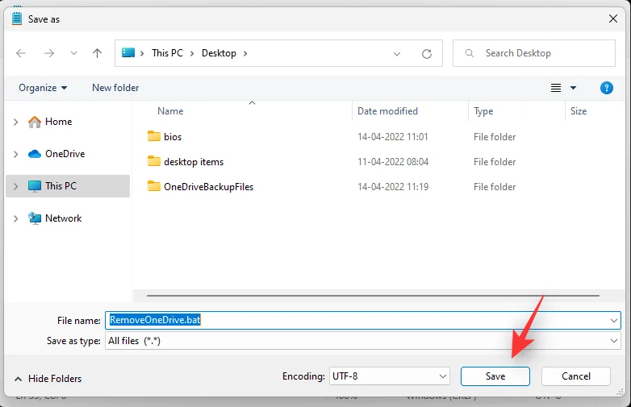Select the desktop items folder name
The width and height of the screenshot is (631, 407).
click(x=194, y=162)
